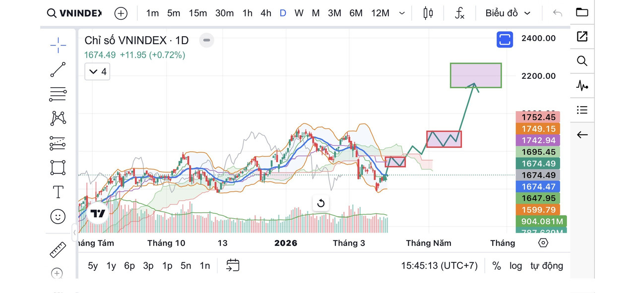The height and width of the screenshot is (293, 635).
Task: Select the ruler measure tool
Action: (x=58, y=249)
